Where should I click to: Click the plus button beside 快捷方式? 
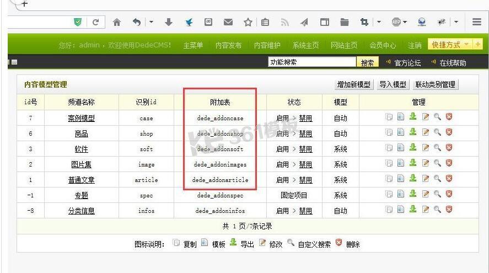(x=478, y=44)
